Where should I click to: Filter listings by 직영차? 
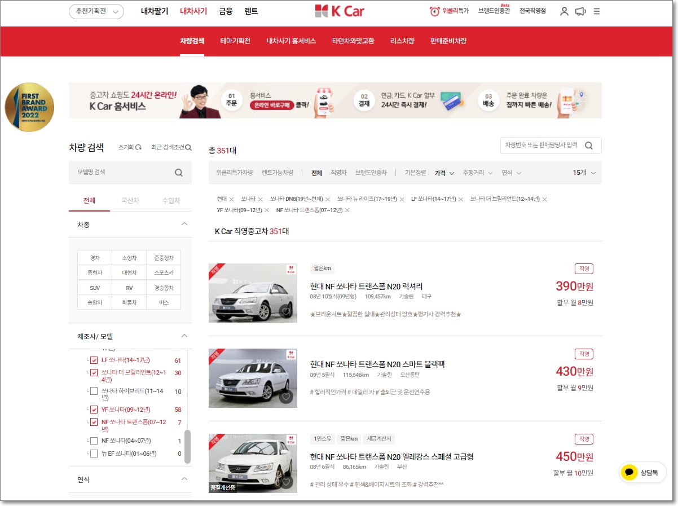tap(338, 173)
